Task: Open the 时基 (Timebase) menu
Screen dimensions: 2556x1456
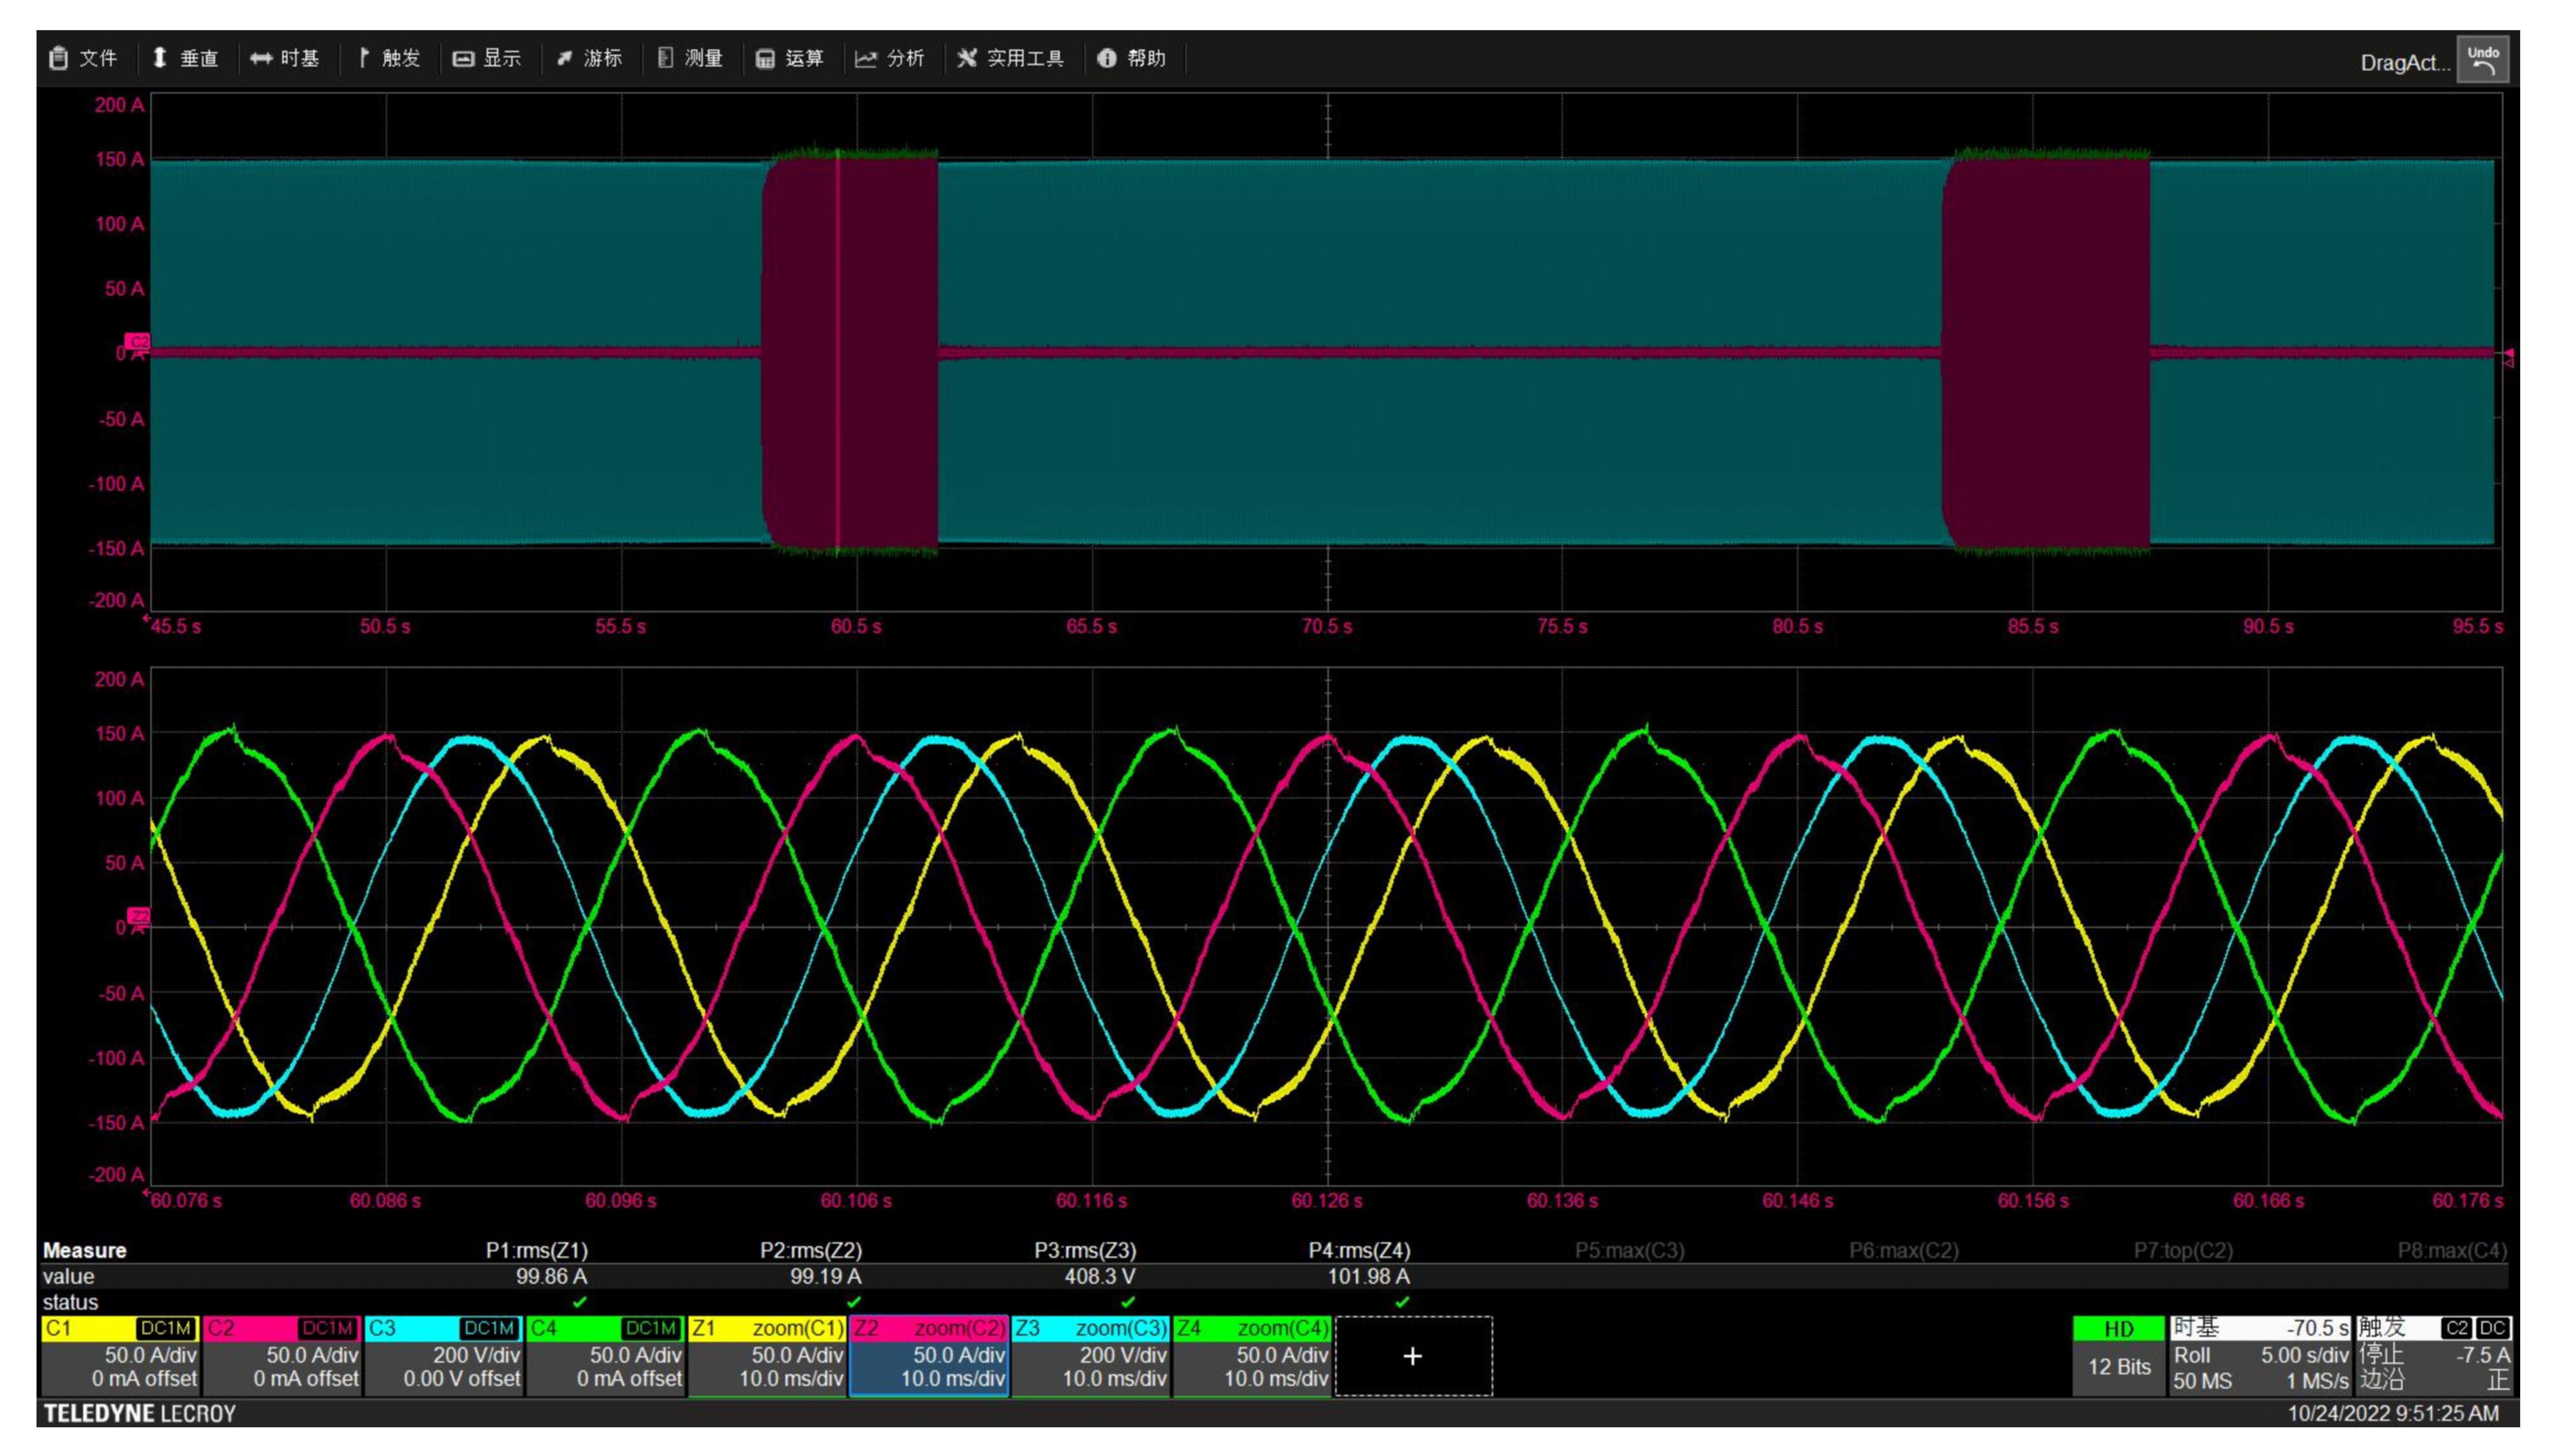Action: [x=285, y=58]
